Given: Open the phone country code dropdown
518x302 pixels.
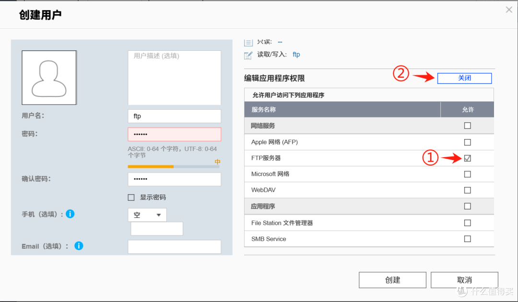Looking at the screenshot, I should coord(147,215).
